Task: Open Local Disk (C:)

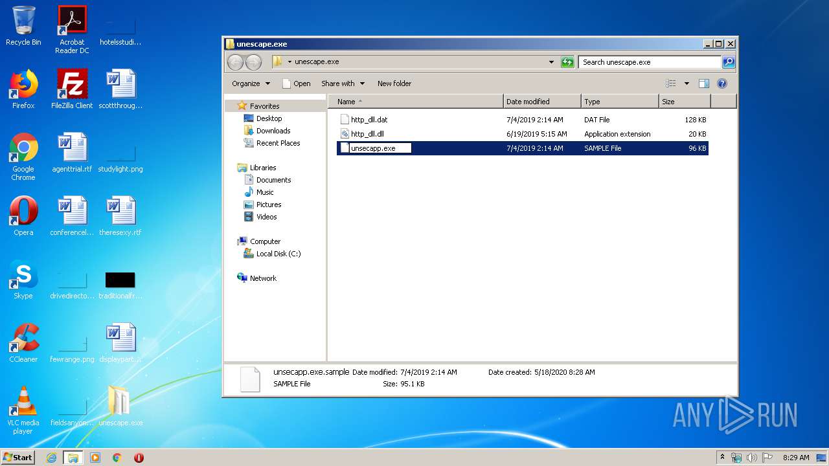Action: 278,254
